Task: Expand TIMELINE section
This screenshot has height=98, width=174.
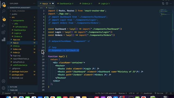Action: pyautogui.click(x=22, y=90)
